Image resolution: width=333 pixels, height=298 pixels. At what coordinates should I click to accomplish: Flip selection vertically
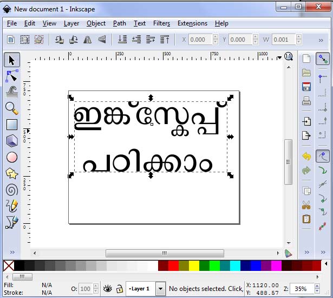point(102,40)
